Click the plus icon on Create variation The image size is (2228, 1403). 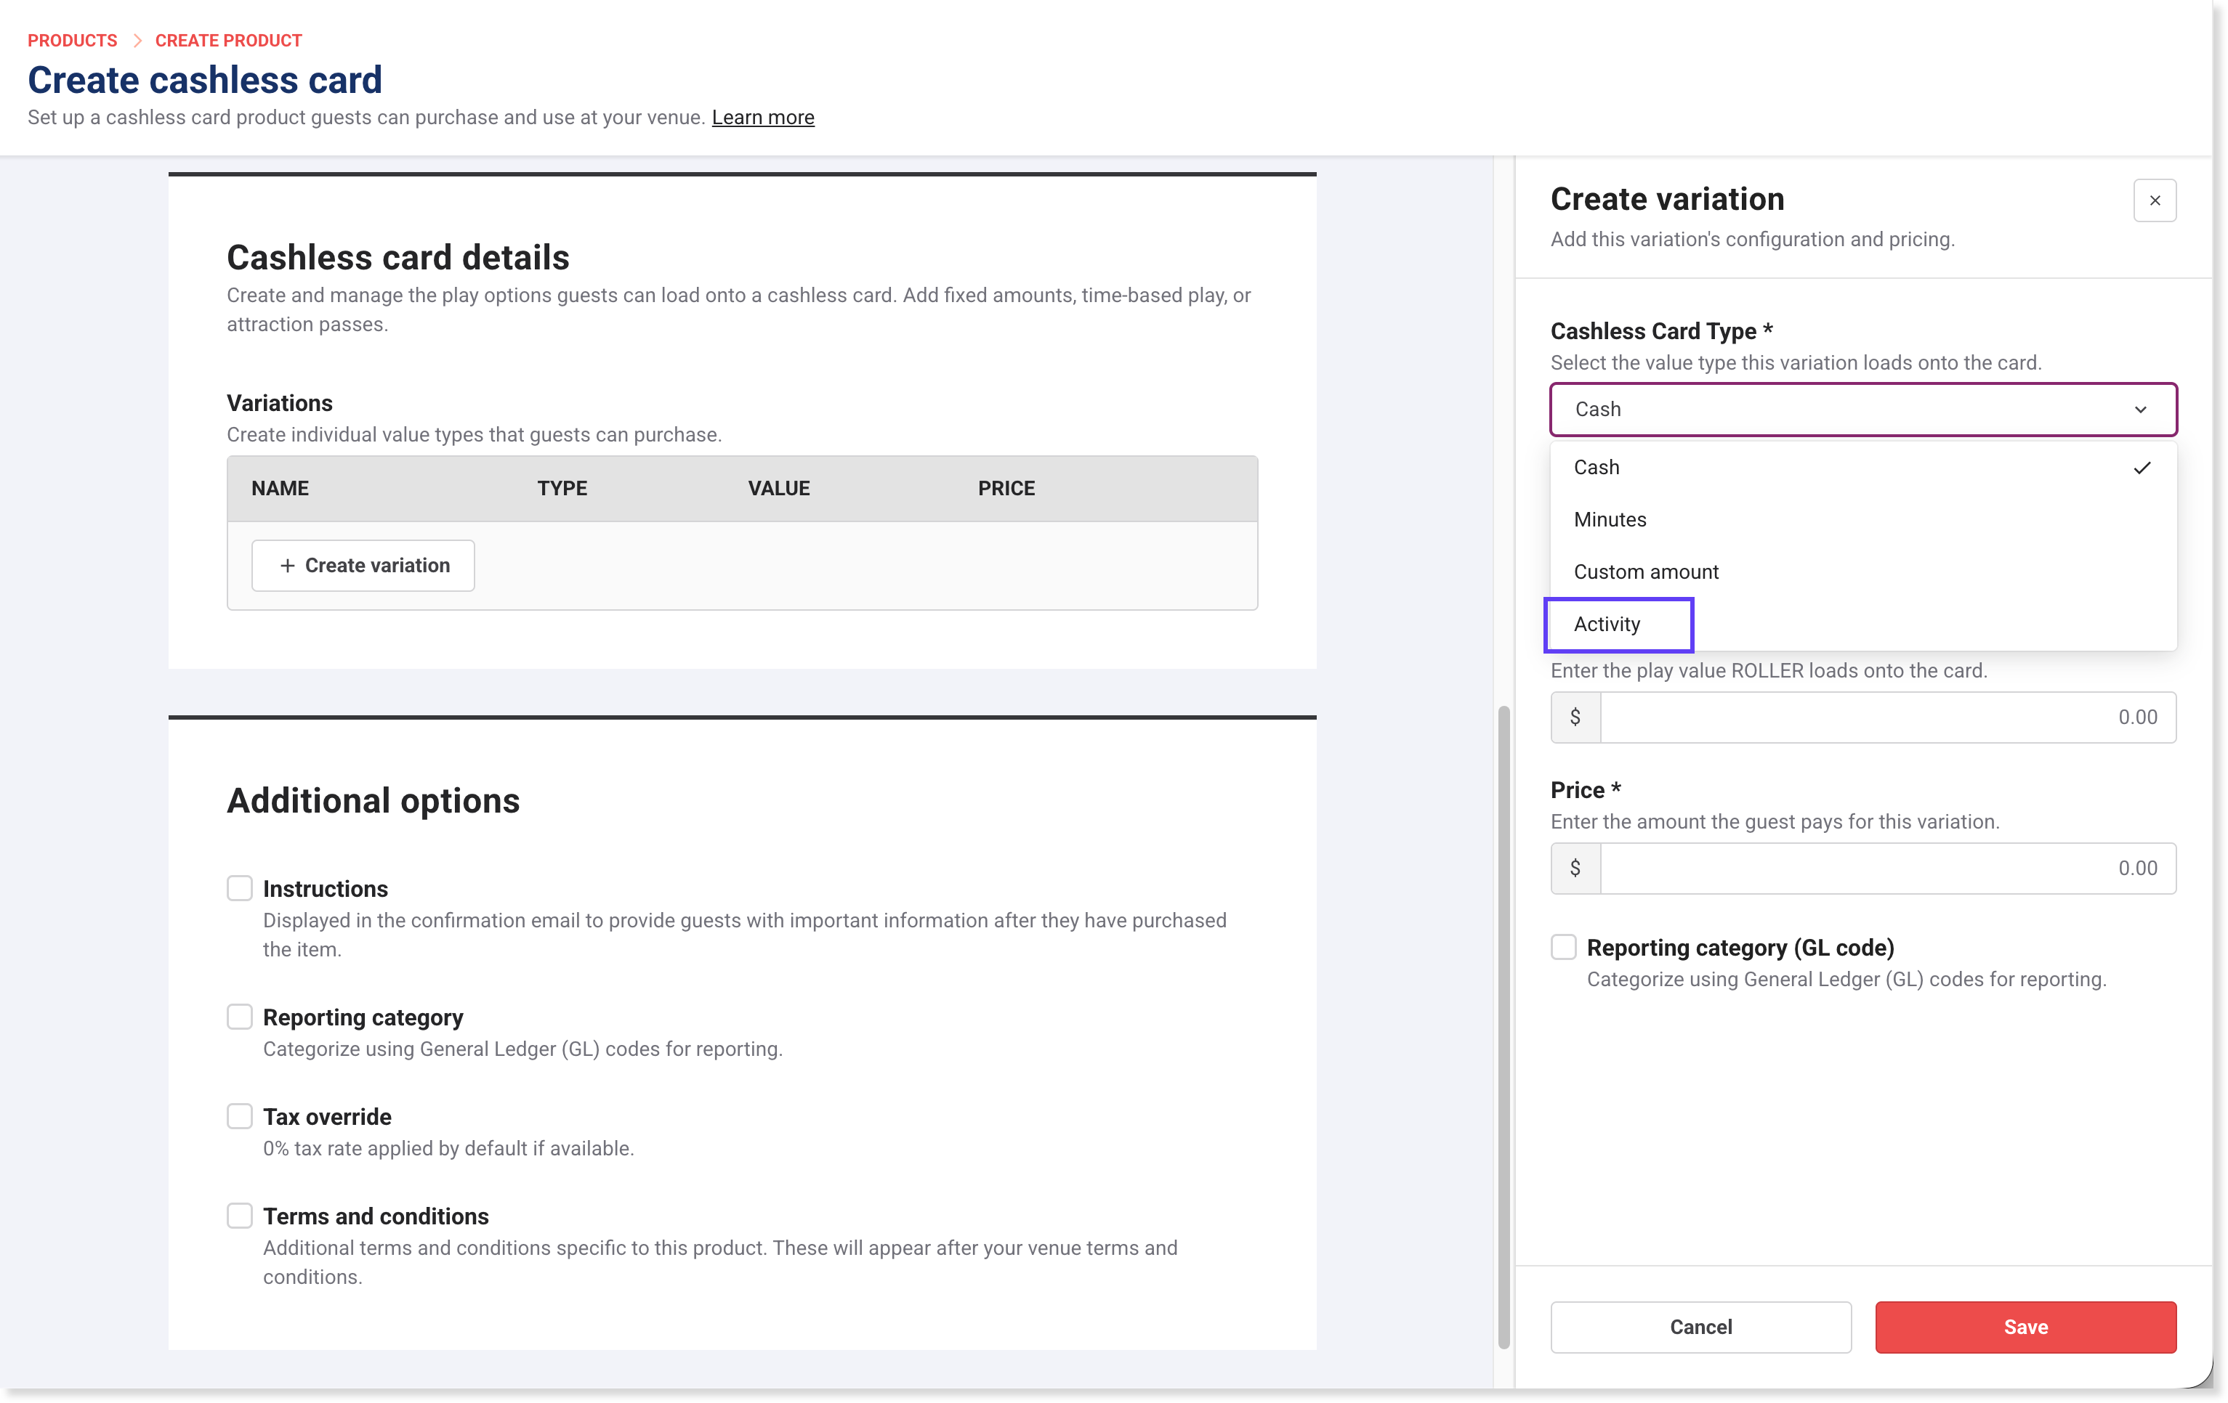pos(288,565)
